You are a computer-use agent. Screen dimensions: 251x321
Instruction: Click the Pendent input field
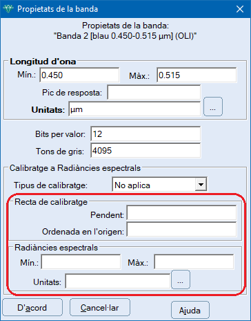[181, 212]
